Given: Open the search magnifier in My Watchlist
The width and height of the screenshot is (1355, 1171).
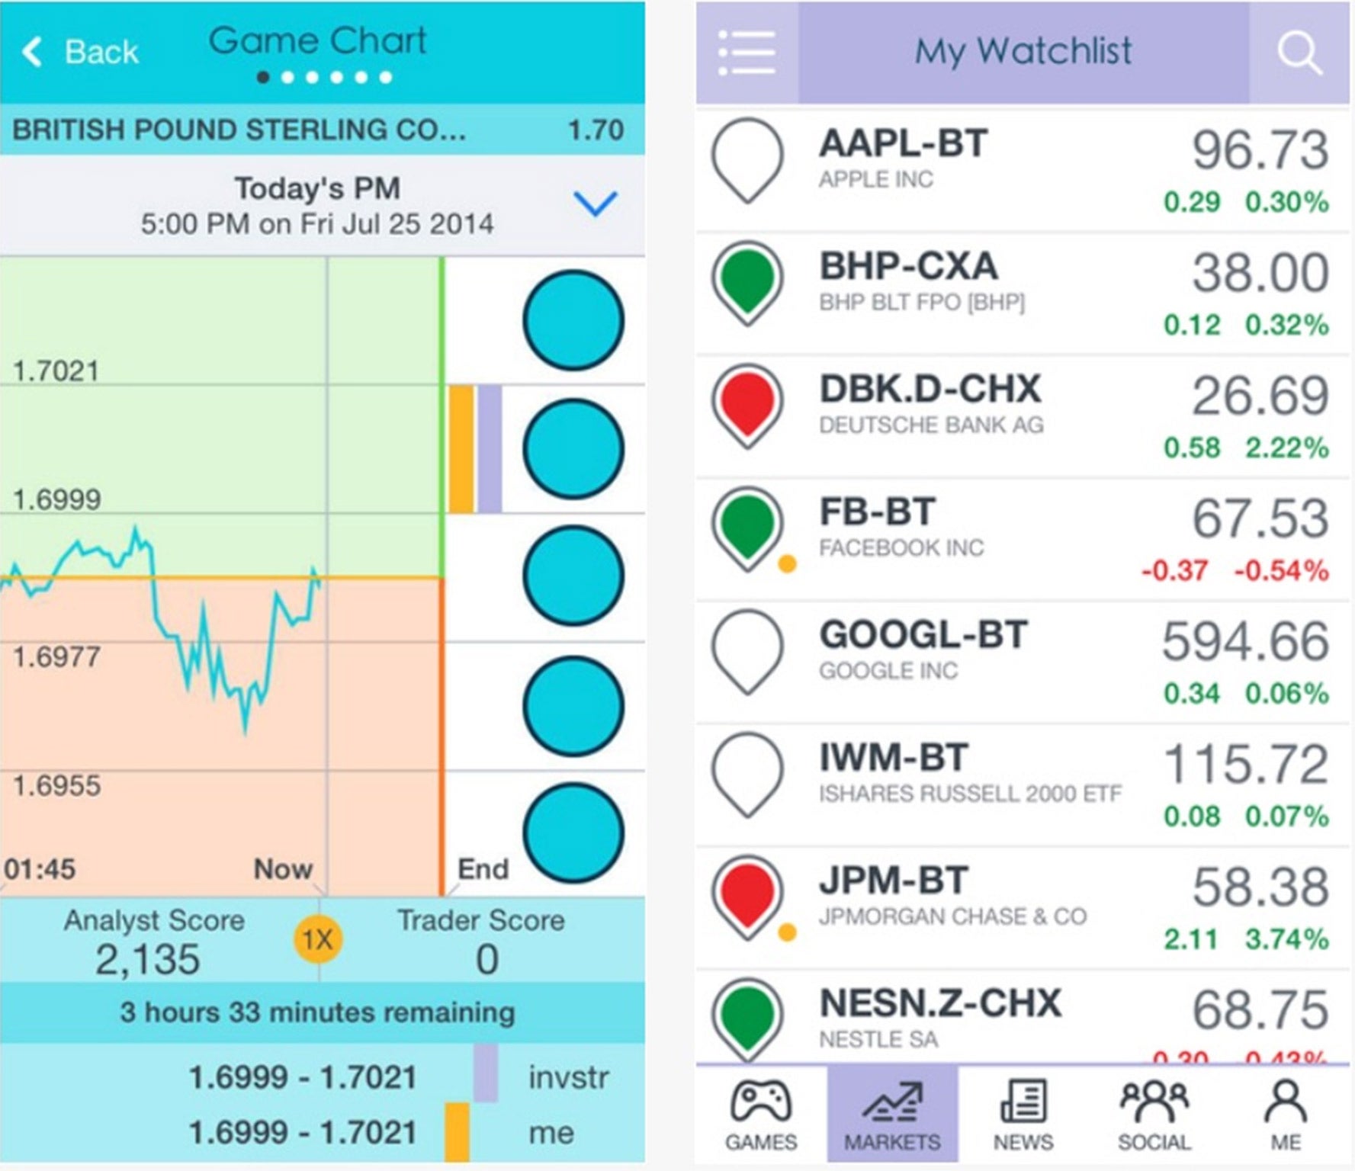Looking at the screenshot, I should tap(1299, 53).
